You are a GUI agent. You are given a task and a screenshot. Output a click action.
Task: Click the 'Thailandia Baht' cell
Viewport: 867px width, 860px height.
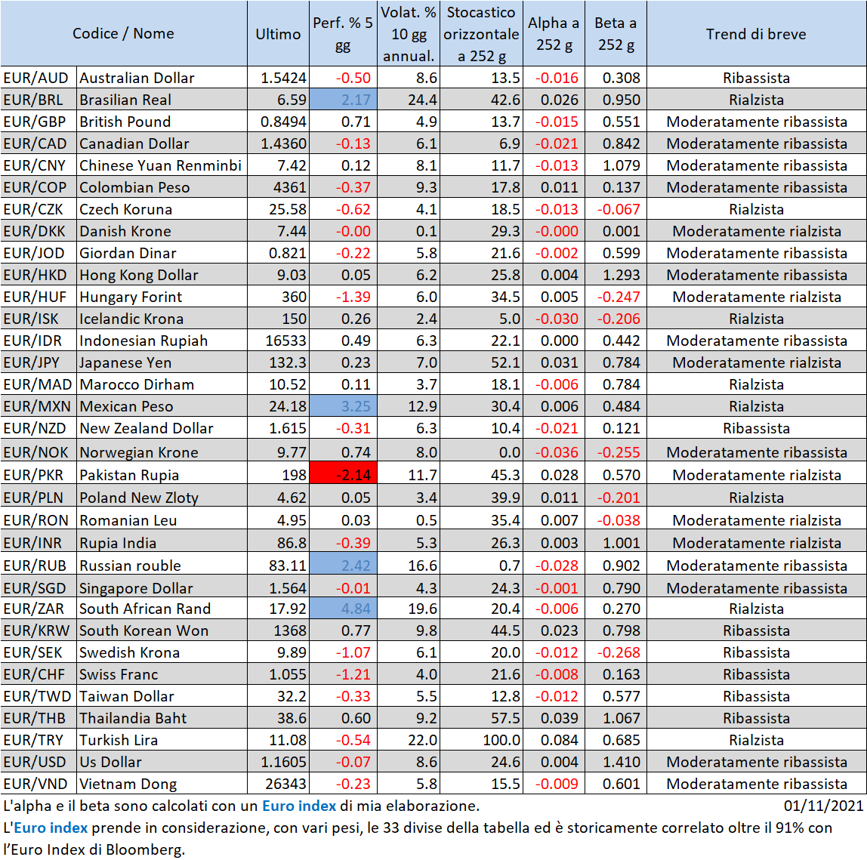click(x=162, y=718)
